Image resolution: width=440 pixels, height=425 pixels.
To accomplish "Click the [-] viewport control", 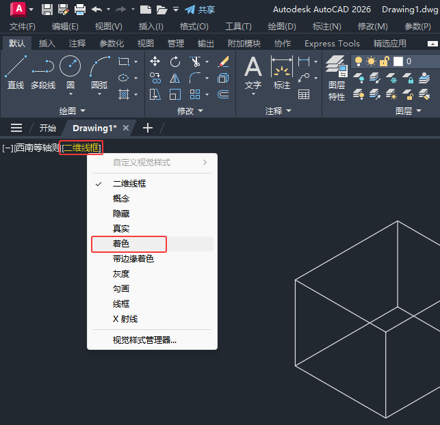I will point(8,148).
